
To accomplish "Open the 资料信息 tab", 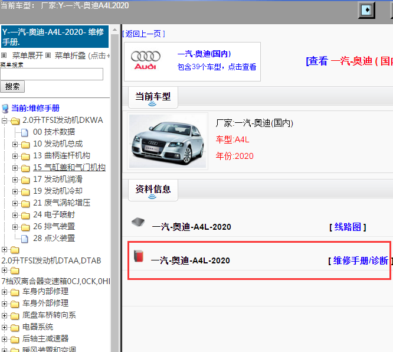I will pyautogui.click(x=153, y=190).
